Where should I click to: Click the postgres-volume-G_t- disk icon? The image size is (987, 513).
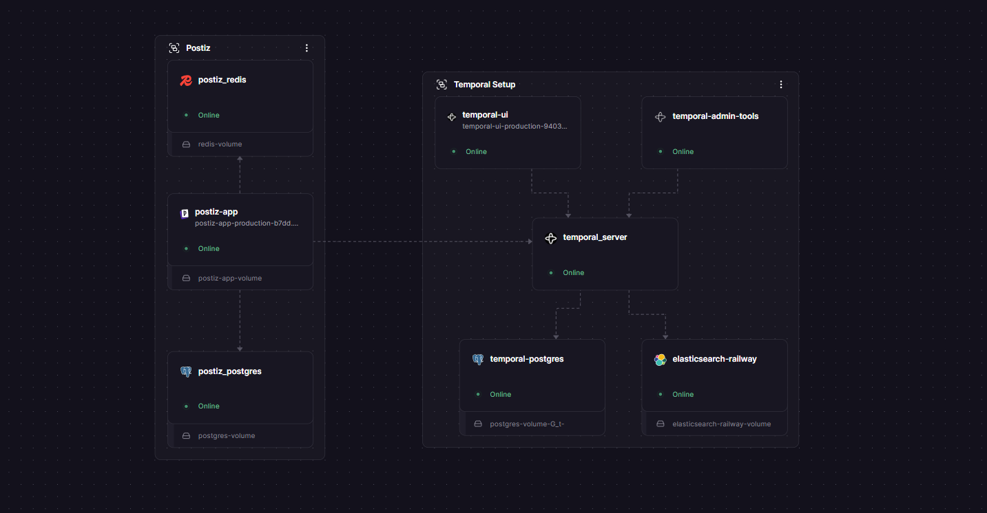tap(478, 424)
